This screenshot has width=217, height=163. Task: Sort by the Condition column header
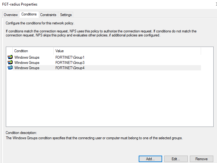coord(33,51)
